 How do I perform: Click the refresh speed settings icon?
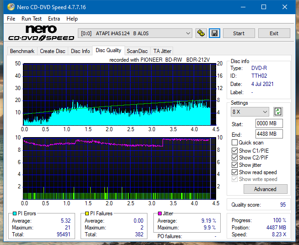point(278,112)
